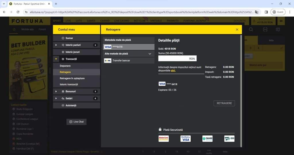
Task: Start a Live Chat
Action: click(x=76, y=122)
